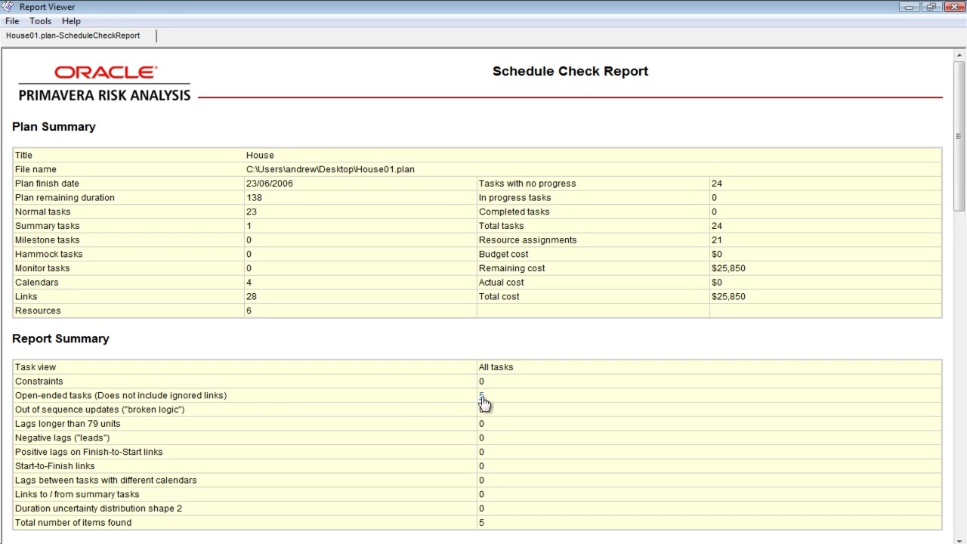Click the Constraints row label
This screenshot has height=544, width=967.
pyautogui.click(x=39, y=382)
